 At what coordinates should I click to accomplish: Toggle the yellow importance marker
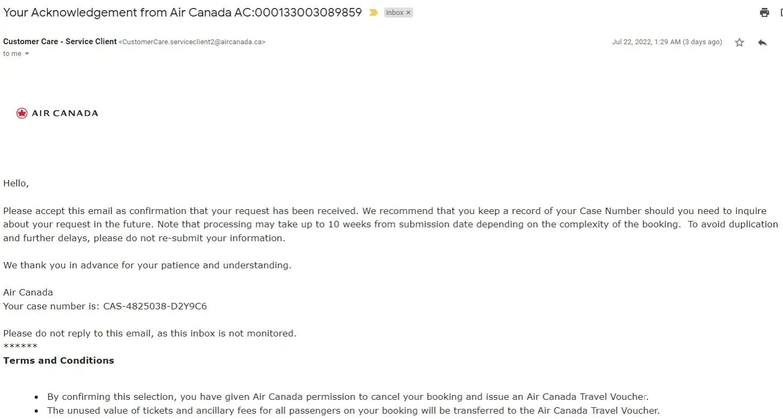click(x=373, y=13)
